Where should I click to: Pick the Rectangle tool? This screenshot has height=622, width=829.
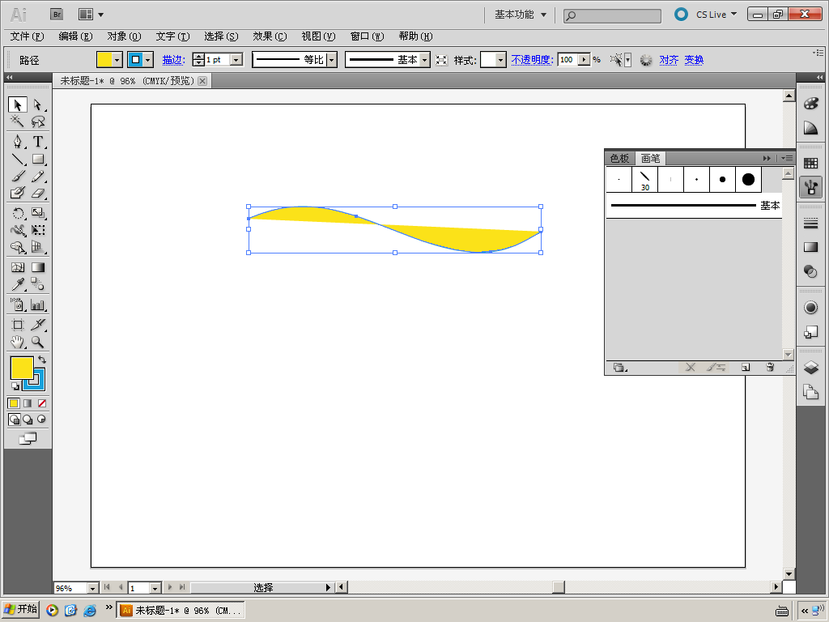click(x=37, y=159)
